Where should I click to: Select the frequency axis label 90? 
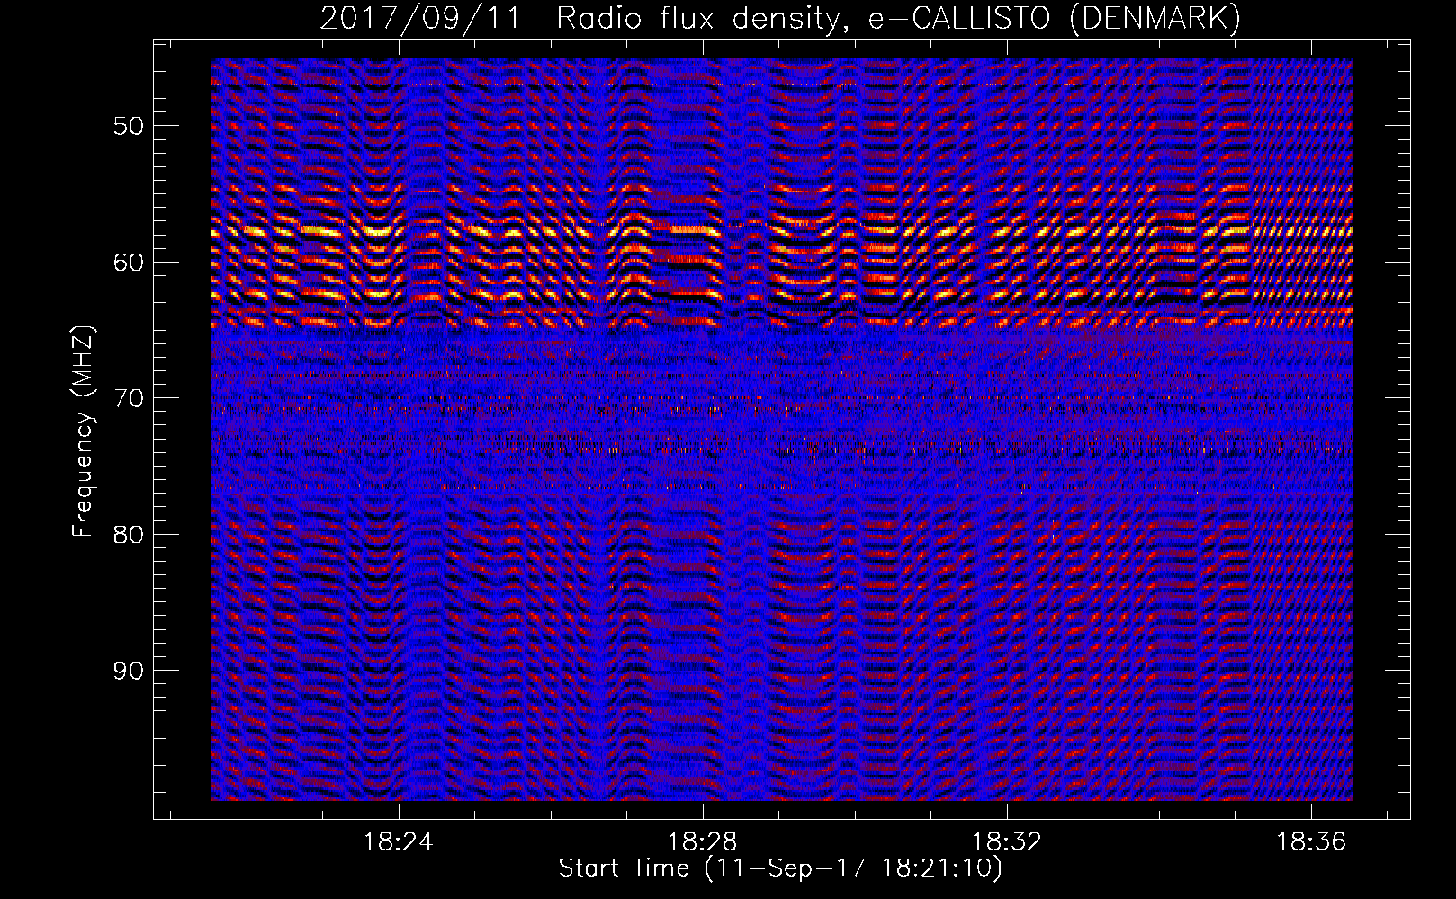129,672
